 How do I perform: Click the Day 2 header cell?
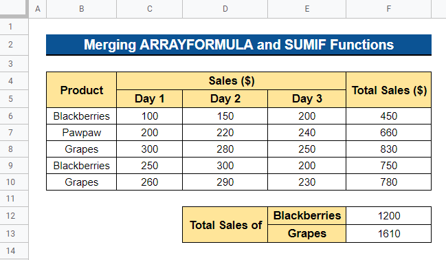click(225, 99)
